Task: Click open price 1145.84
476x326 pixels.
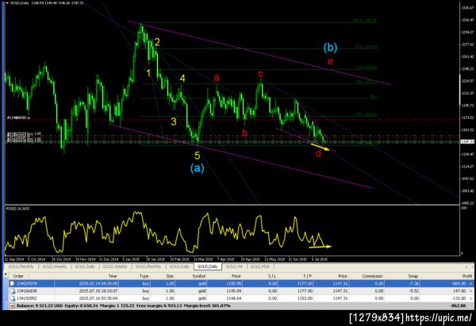Action: (234, 291)
